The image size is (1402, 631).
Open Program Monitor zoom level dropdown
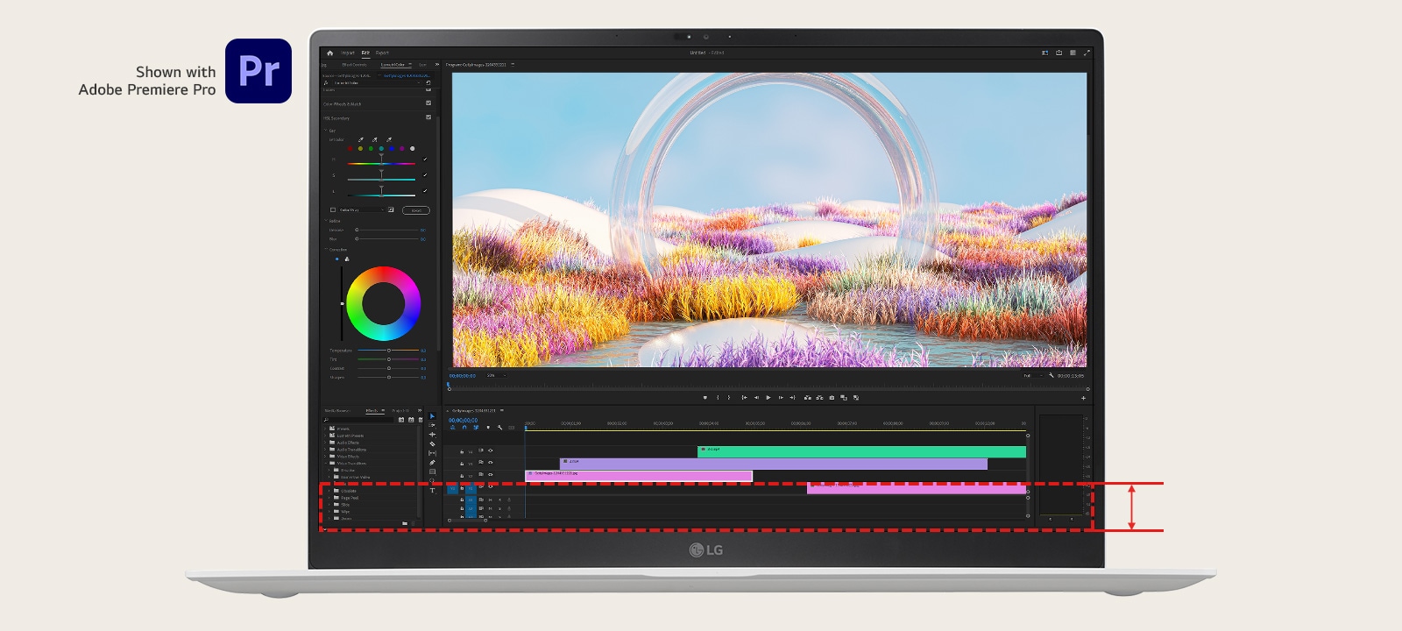[496, 375]
